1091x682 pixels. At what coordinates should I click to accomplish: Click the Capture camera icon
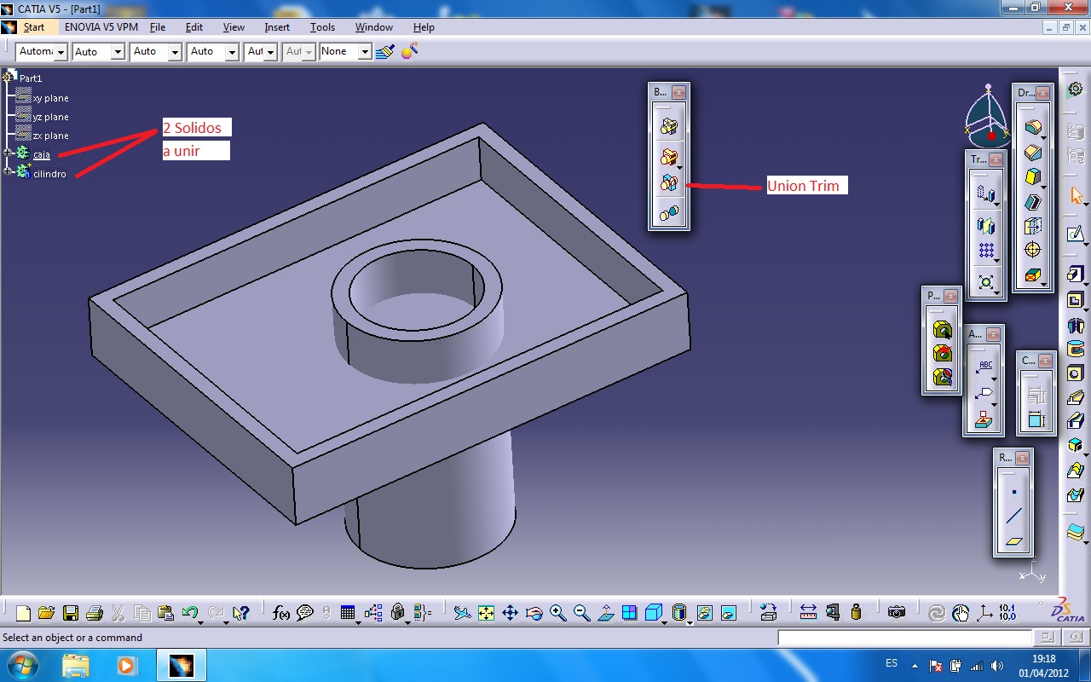[x=896, y=612]
